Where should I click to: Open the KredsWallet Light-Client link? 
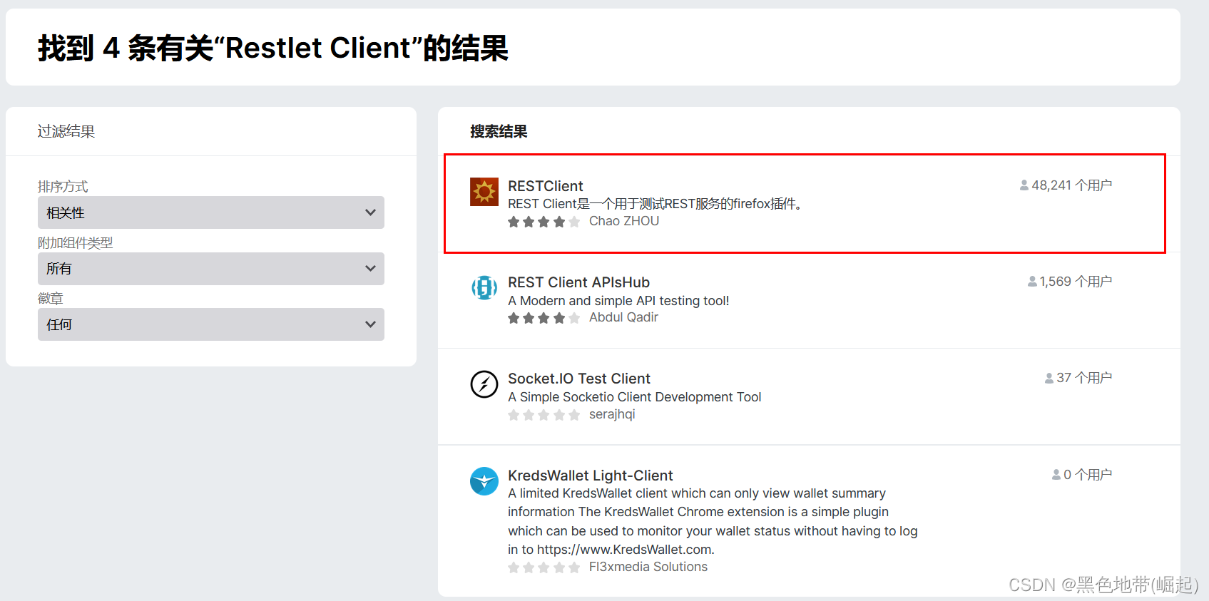tap(591, 476)
